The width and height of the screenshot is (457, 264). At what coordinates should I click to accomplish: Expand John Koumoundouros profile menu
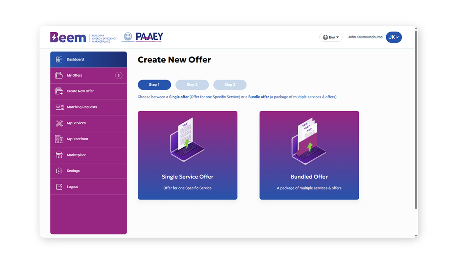[x=365, y=37]
